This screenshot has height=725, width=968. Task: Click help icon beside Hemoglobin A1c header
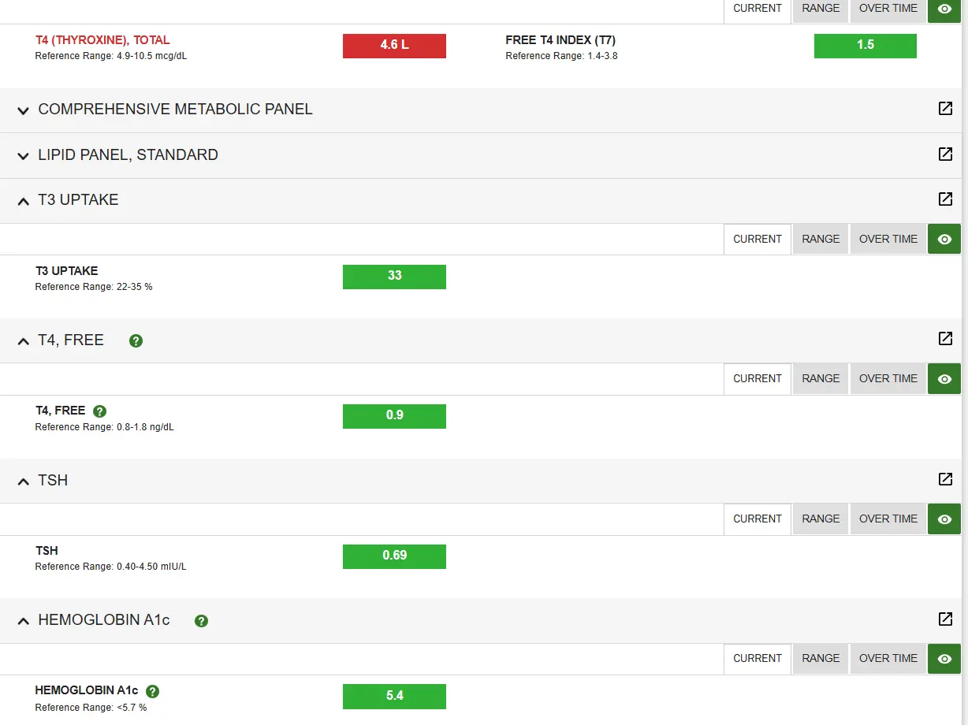(x=201, y=621)
